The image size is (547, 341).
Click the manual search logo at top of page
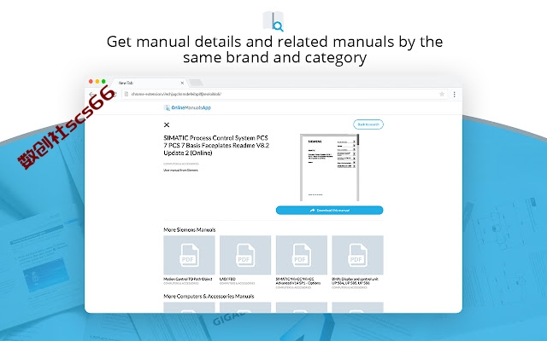coord(273,21)
